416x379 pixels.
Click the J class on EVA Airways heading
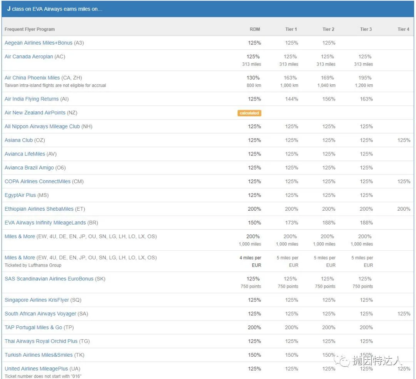55,9
